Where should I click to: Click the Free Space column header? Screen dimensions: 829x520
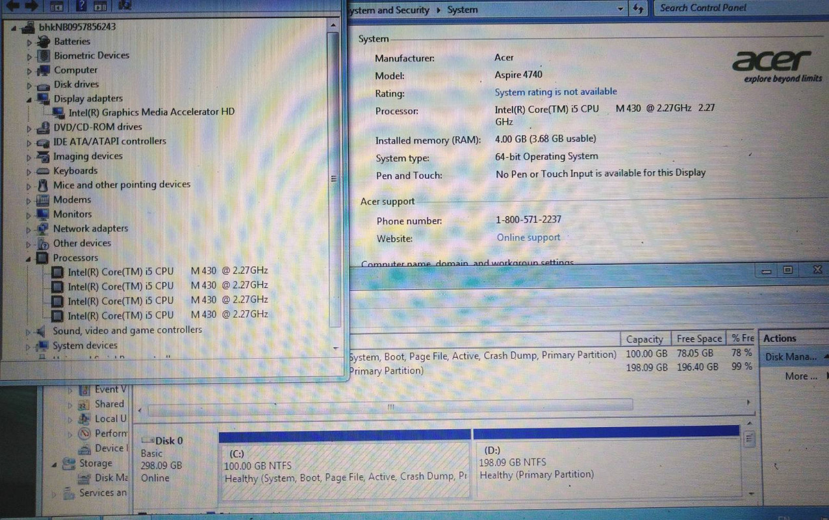coord(699,339)
